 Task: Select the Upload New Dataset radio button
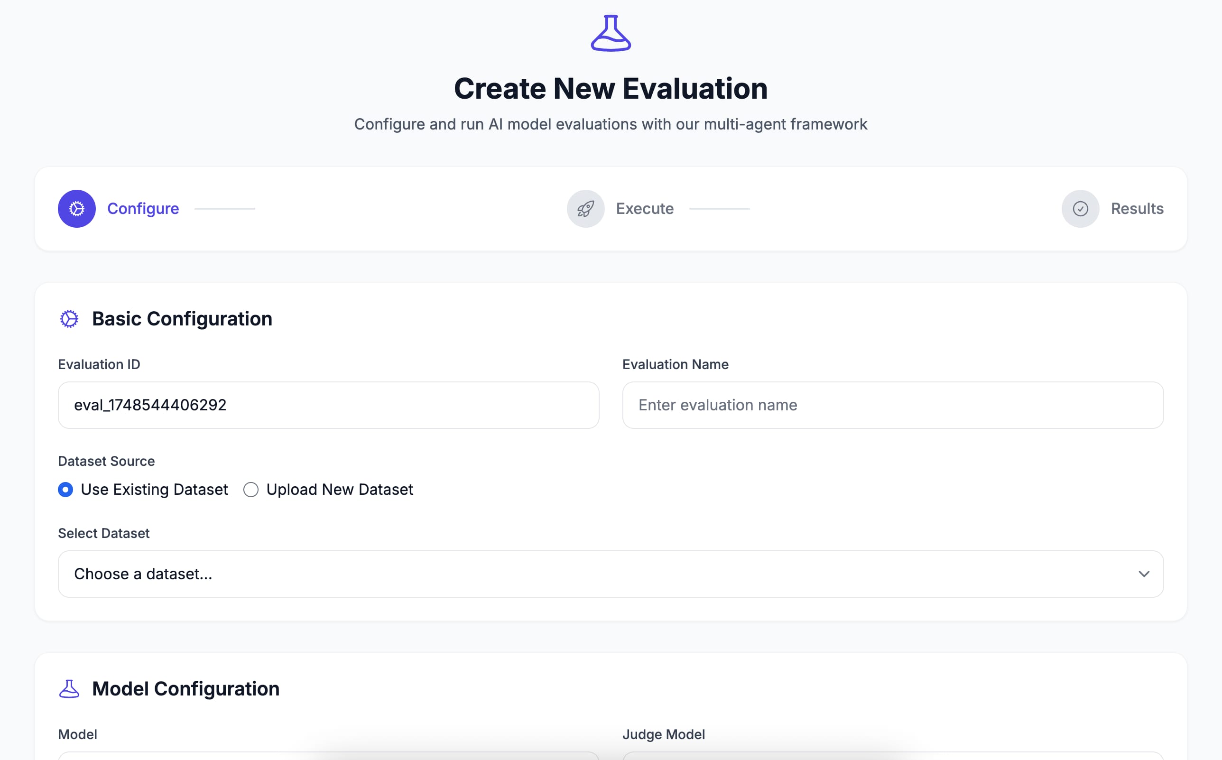(x=251, y=490)
